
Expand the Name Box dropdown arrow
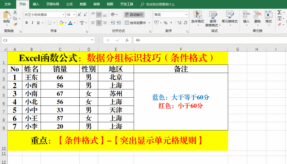92,40
